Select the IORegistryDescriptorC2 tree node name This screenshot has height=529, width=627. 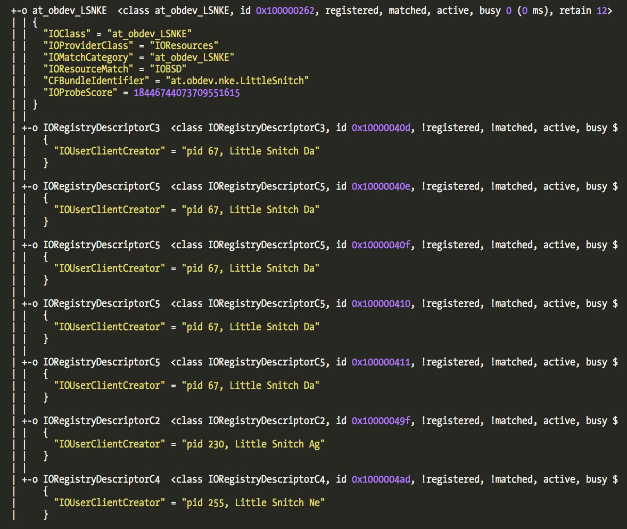tap(101, 421)
